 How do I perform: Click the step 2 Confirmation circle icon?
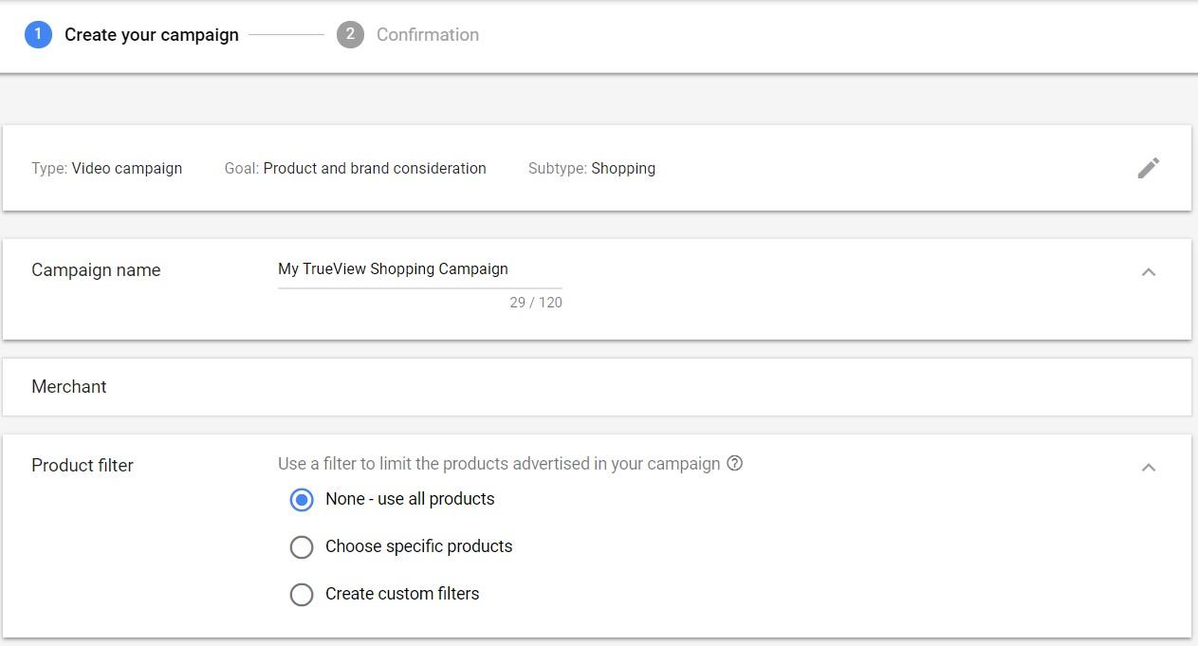click(x=350, y=35)
